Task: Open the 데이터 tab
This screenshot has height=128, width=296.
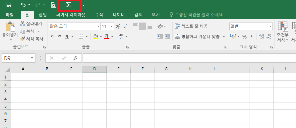Action: pos(119,15)
